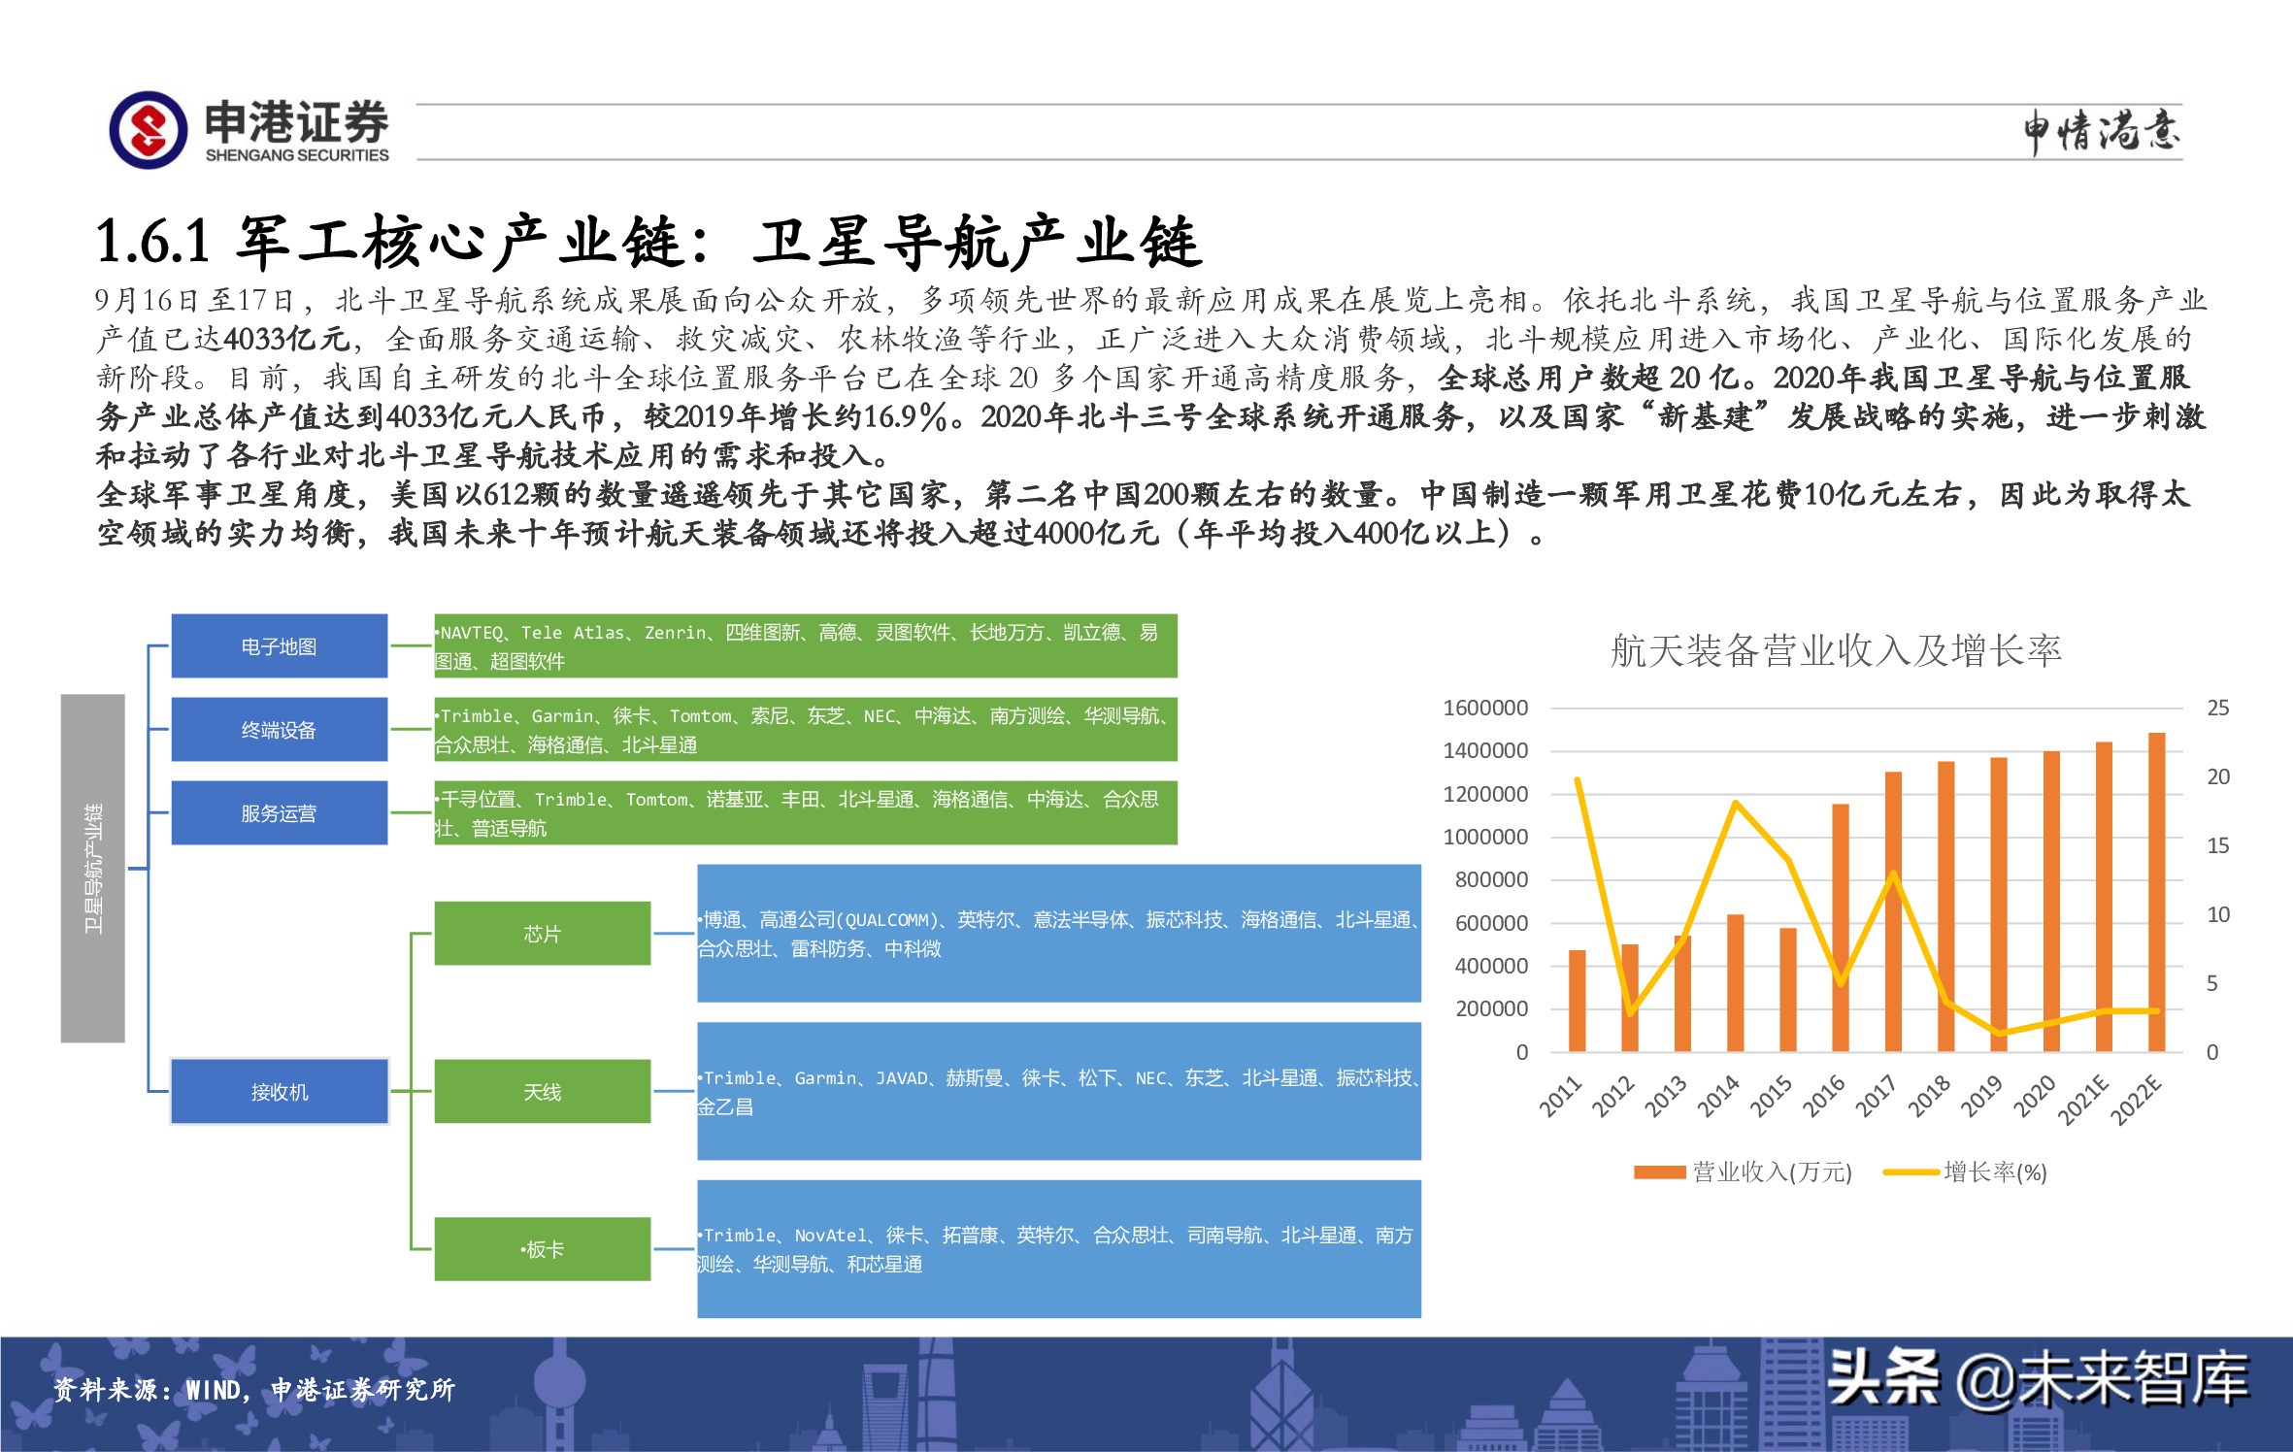Click the Trimble, NovAtel board vendors box
The image size is (2293, 1452).
(x=1059, y=1250)
